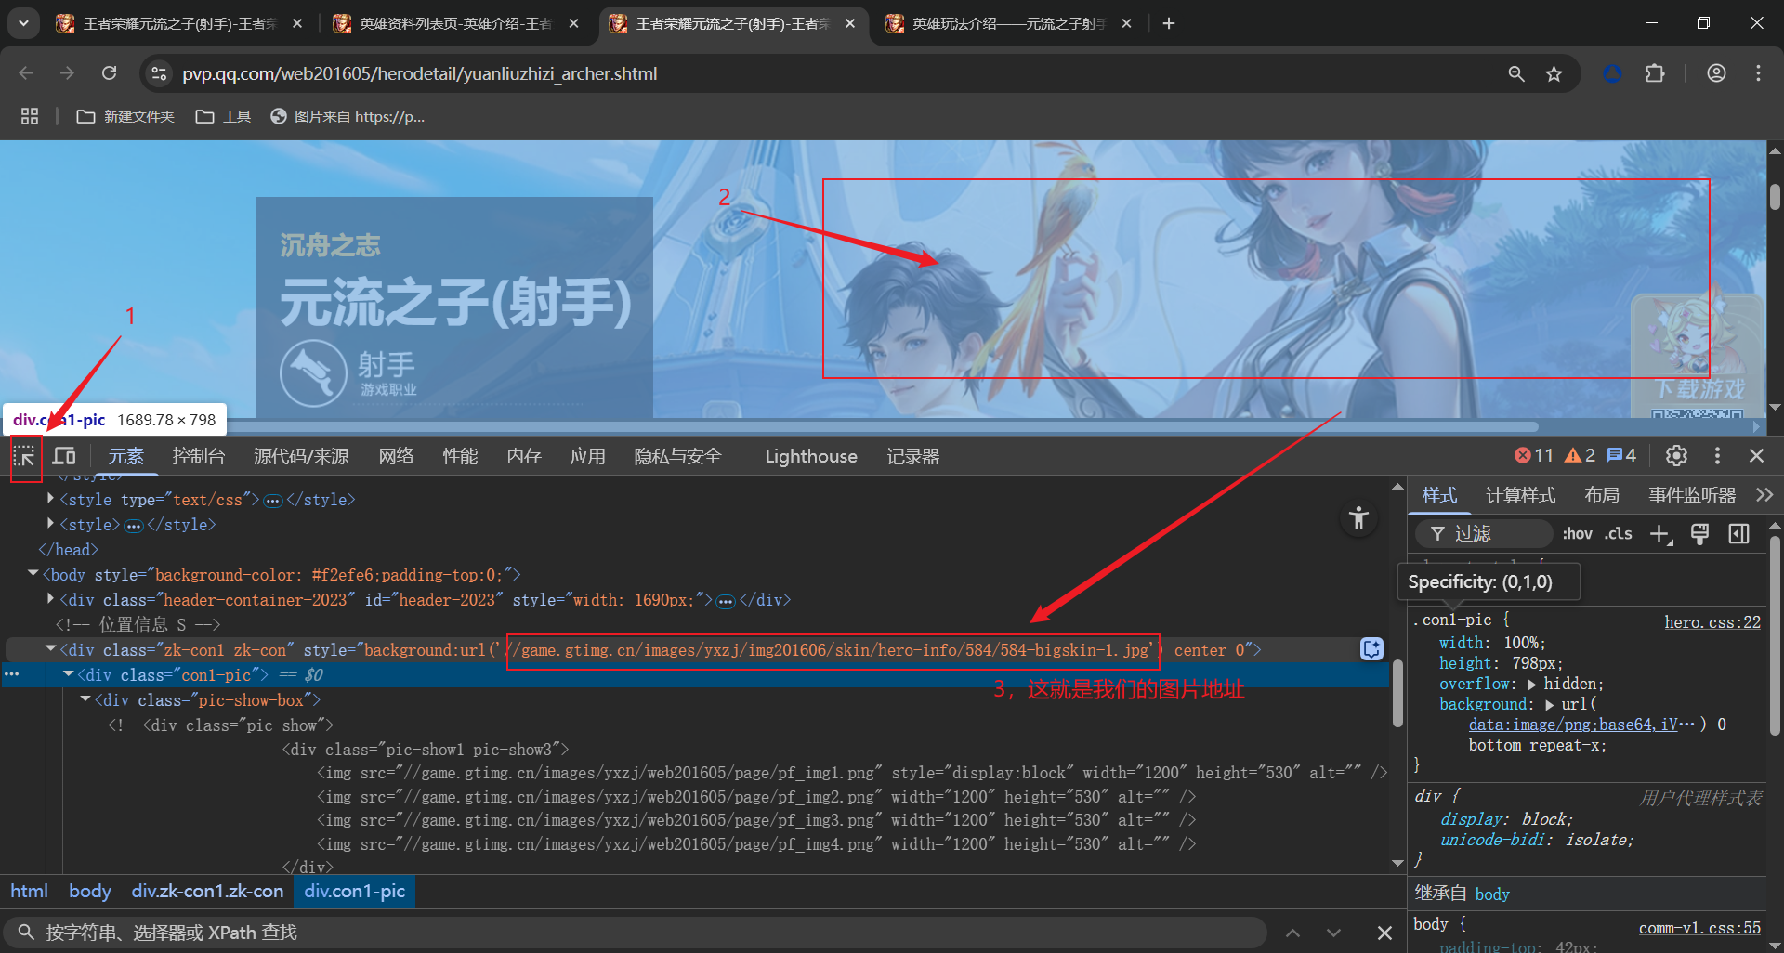
Task: Open new browser tab
Action: [x=1169, y=23]
